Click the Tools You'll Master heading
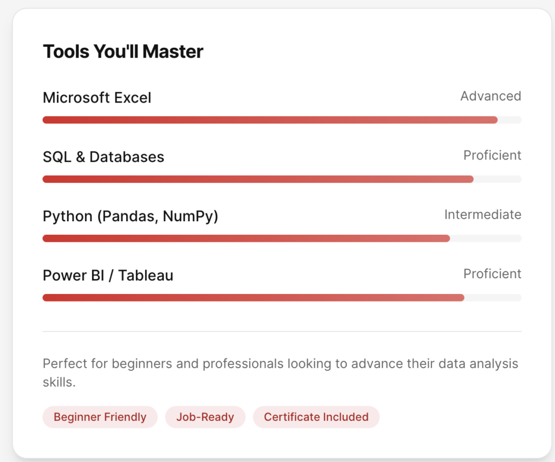Screen dimensions: 555x462 123,52
